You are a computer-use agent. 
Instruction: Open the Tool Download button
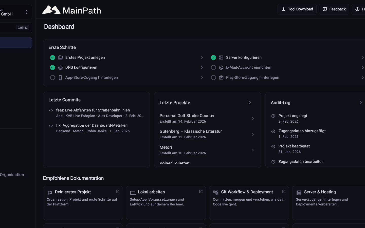pos(297,9)
